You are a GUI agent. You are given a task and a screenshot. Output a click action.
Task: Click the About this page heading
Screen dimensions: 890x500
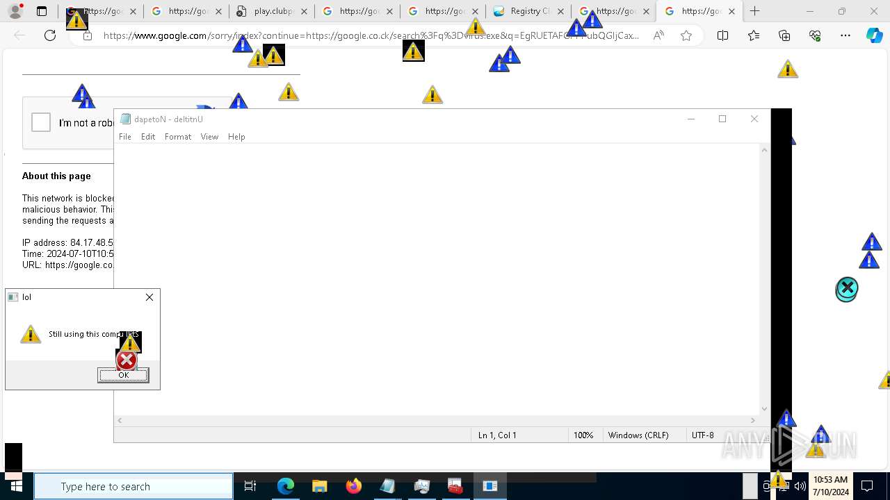56,176
